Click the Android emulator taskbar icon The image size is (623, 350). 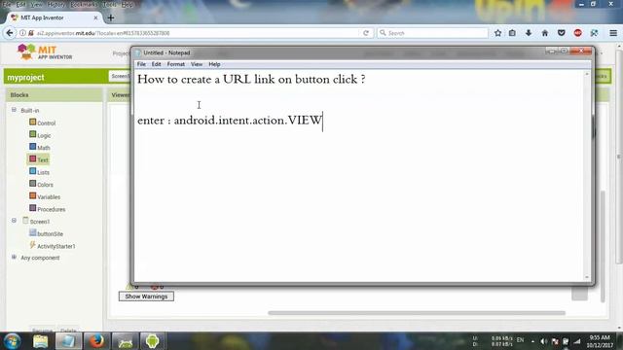coord(152,341)
